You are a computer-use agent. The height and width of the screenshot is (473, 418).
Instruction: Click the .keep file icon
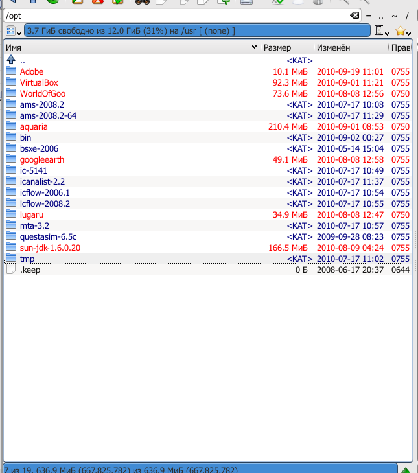[11, 270]
